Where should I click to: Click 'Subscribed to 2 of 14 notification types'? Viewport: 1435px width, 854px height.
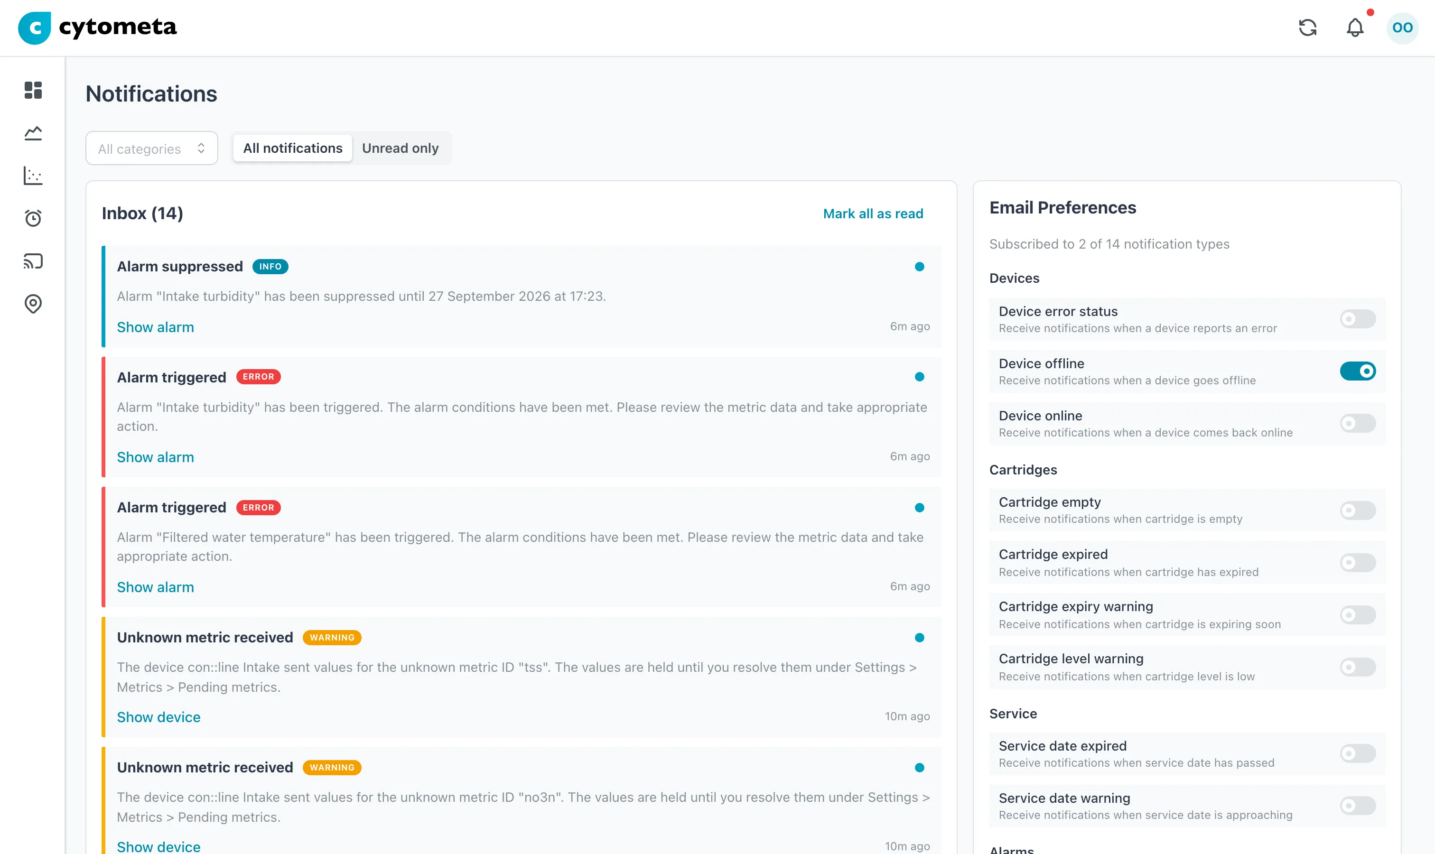[1109, 244]
